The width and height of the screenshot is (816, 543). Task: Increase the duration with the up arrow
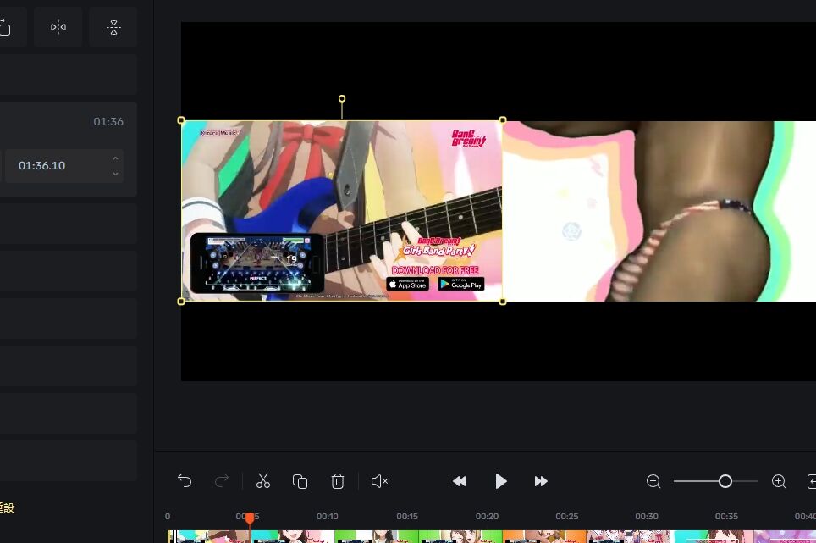pyautogui.click(x=115, y=158)
